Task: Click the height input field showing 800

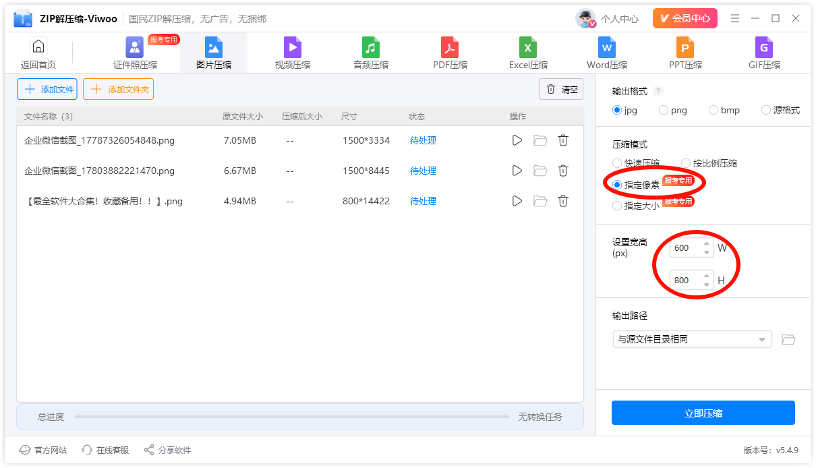Action: 685,280
